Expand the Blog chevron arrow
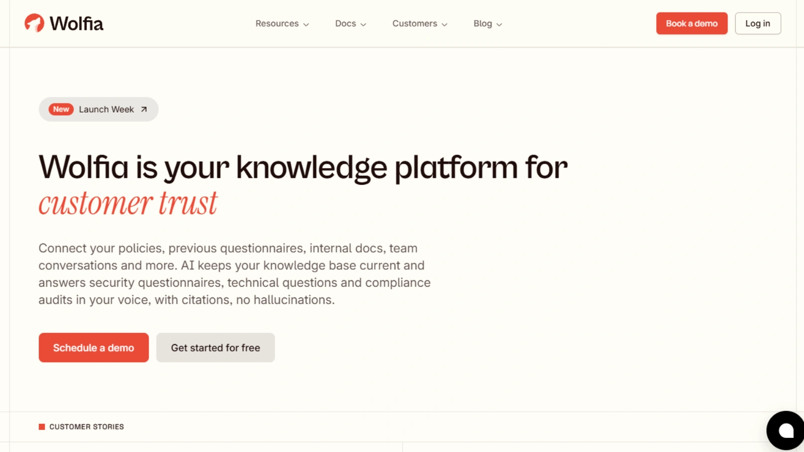Screen dimensions: 804x452 point(499,24)
